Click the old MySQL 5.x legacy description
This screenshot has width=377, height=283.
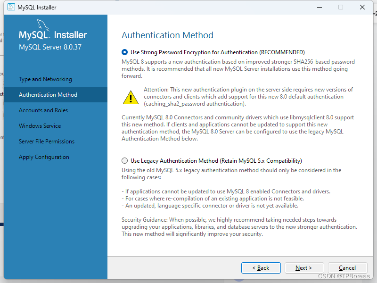pos(231,174)
